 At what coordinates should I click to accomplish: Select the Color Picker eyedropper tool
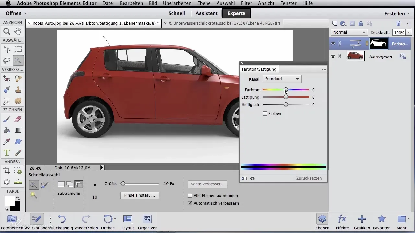point(6,141)
